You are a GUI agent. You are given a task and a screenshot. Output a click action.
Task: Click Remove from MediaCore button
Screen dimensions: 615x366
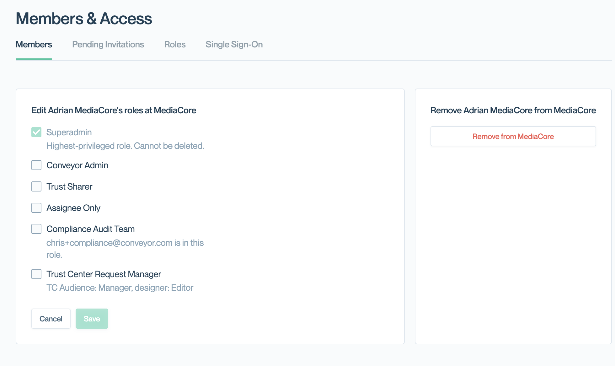513,136
